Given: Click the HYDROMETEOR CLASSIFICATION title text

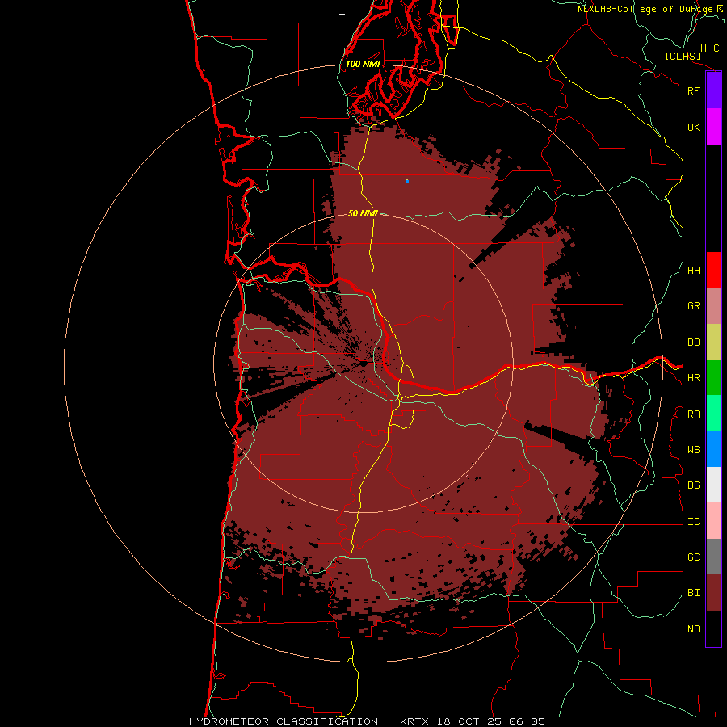Looking at the screenshot, I should click(284, 721).
